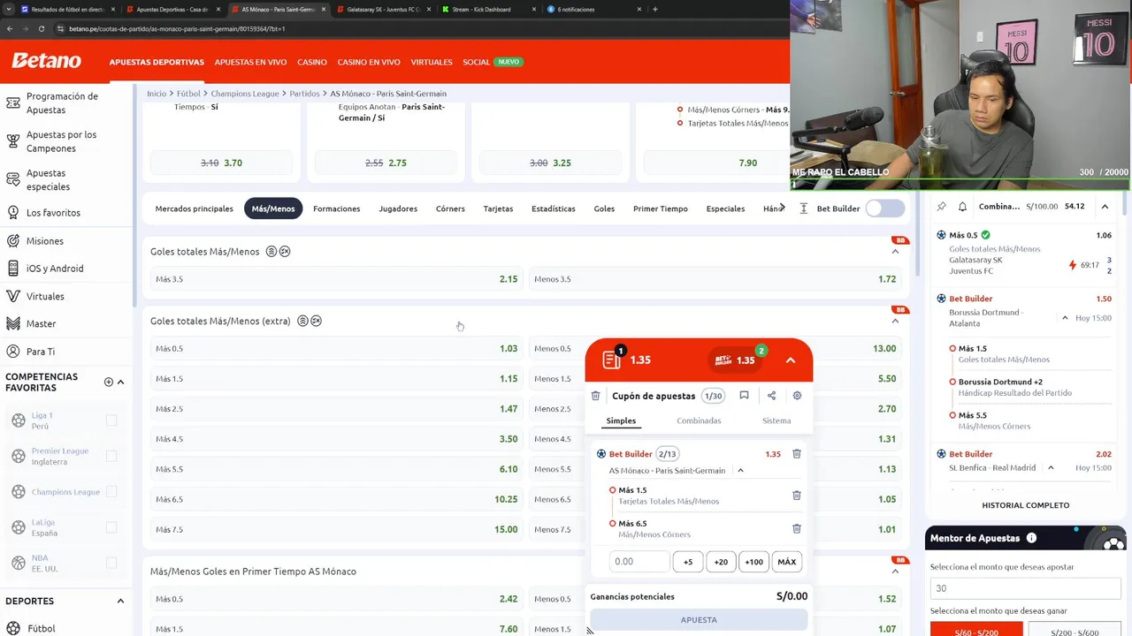Open Apuestas en Vivo menu
Screen dimensions: 1132x636
pos(250,62)
